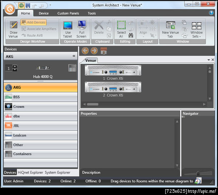Open the Align dropdown in Layout group
The width and height of the screenshot is (218, 195).
pos(143,29)
